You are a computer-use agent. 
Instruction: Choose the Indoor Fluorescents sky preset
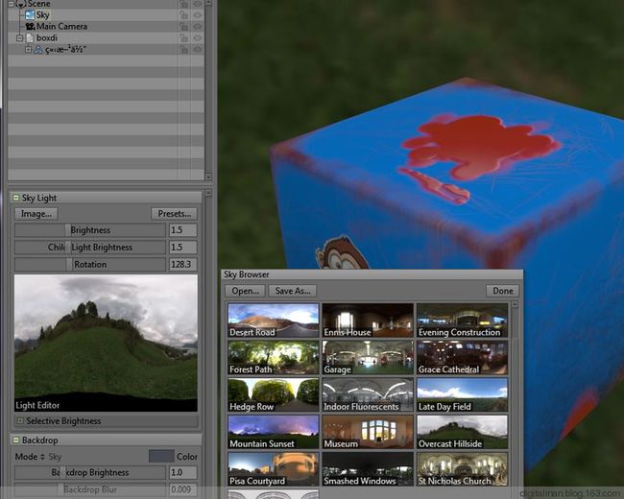[x=368, y=394]
